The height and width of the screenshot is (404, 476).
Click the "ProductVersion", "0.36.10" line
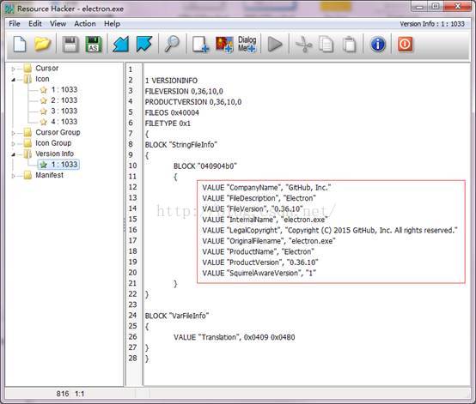pyautogui.click(x=260, y=262)
